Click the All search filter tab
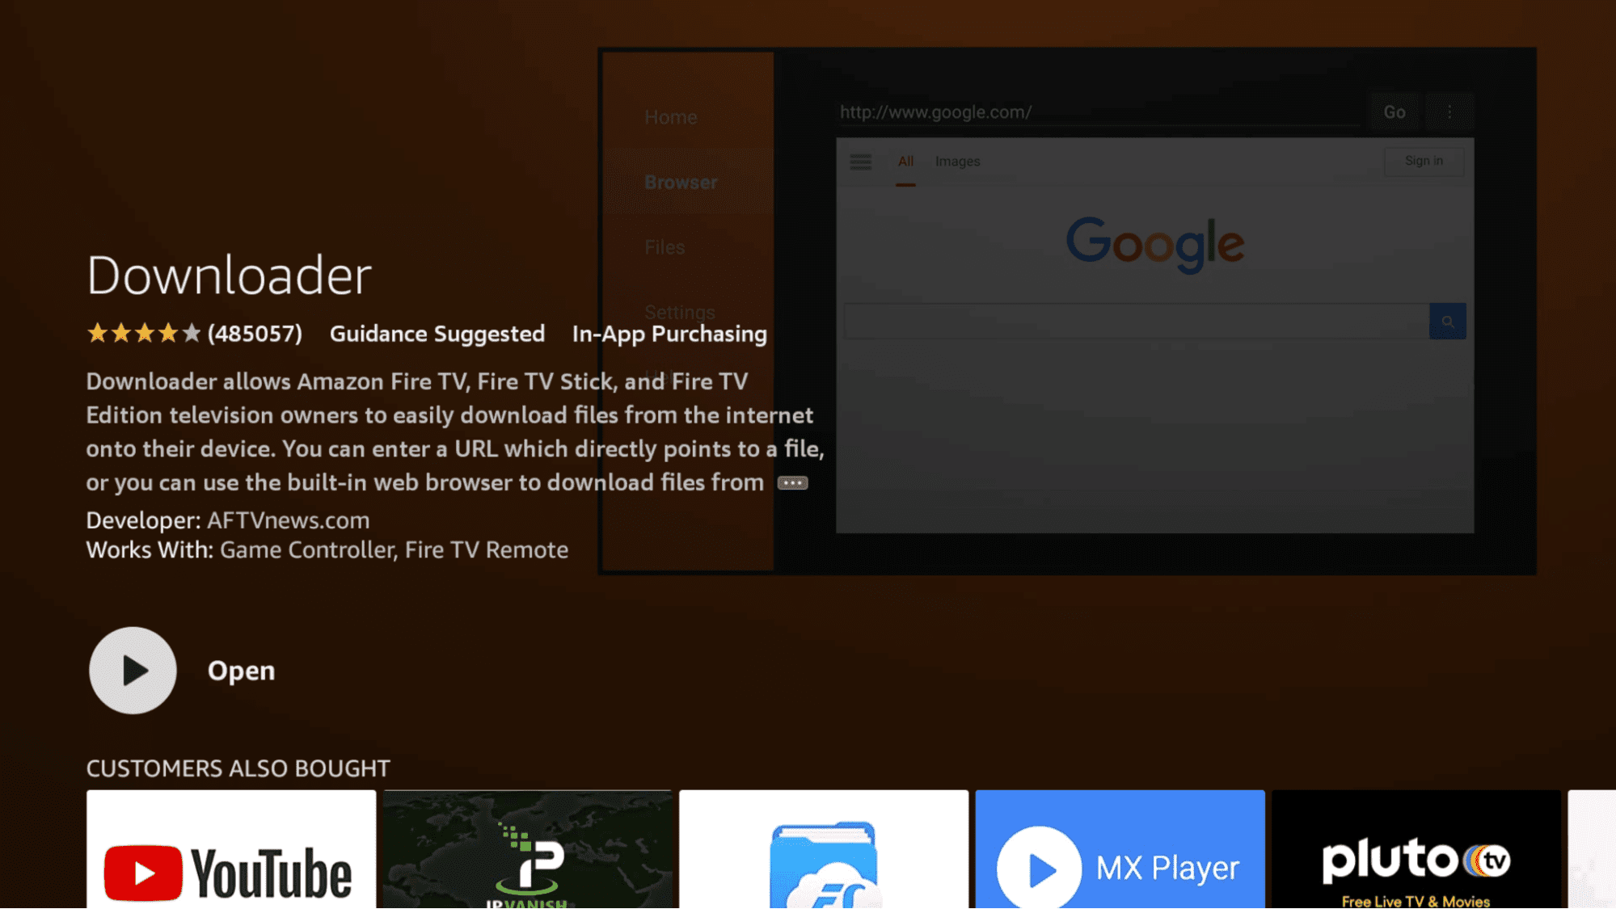The image size is (1616, 909). click(x=905, y=160)
